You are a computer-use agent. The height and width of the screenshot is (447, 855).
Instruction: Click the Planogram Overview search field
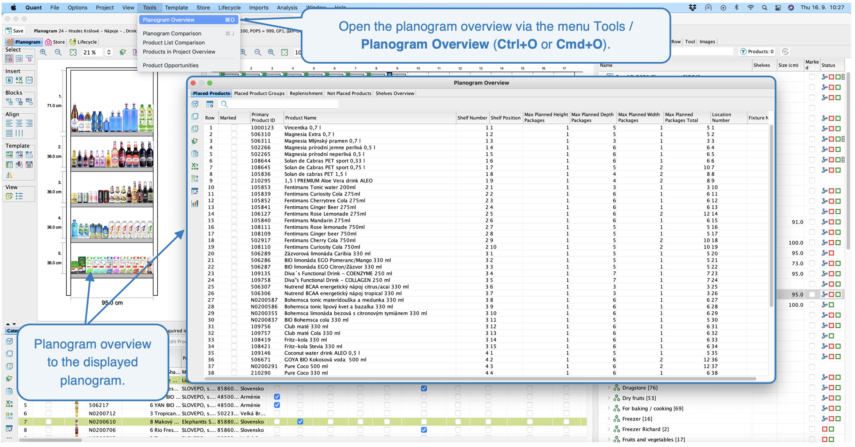pos(278,104)
